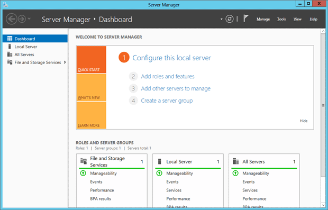Click the All Servers tile icon
Viewport: 328px width, 210px height.
(x=235, y=161)
